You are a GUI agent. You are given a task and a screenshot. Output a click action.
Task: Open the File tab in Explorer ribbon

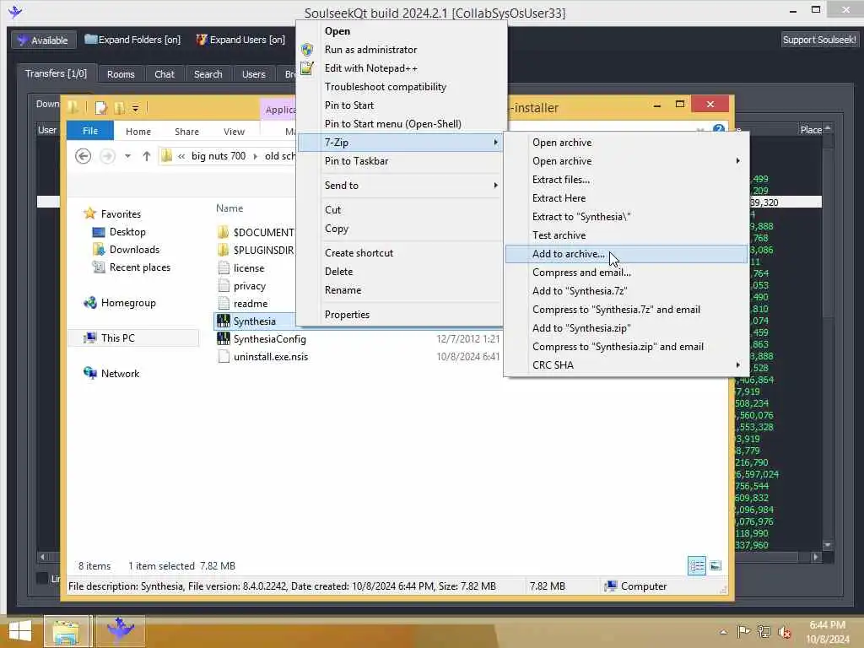[x=89, y=131]
